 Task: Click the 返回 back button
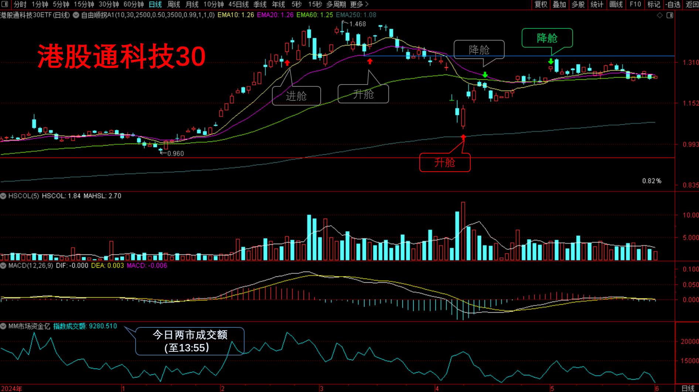692,4
